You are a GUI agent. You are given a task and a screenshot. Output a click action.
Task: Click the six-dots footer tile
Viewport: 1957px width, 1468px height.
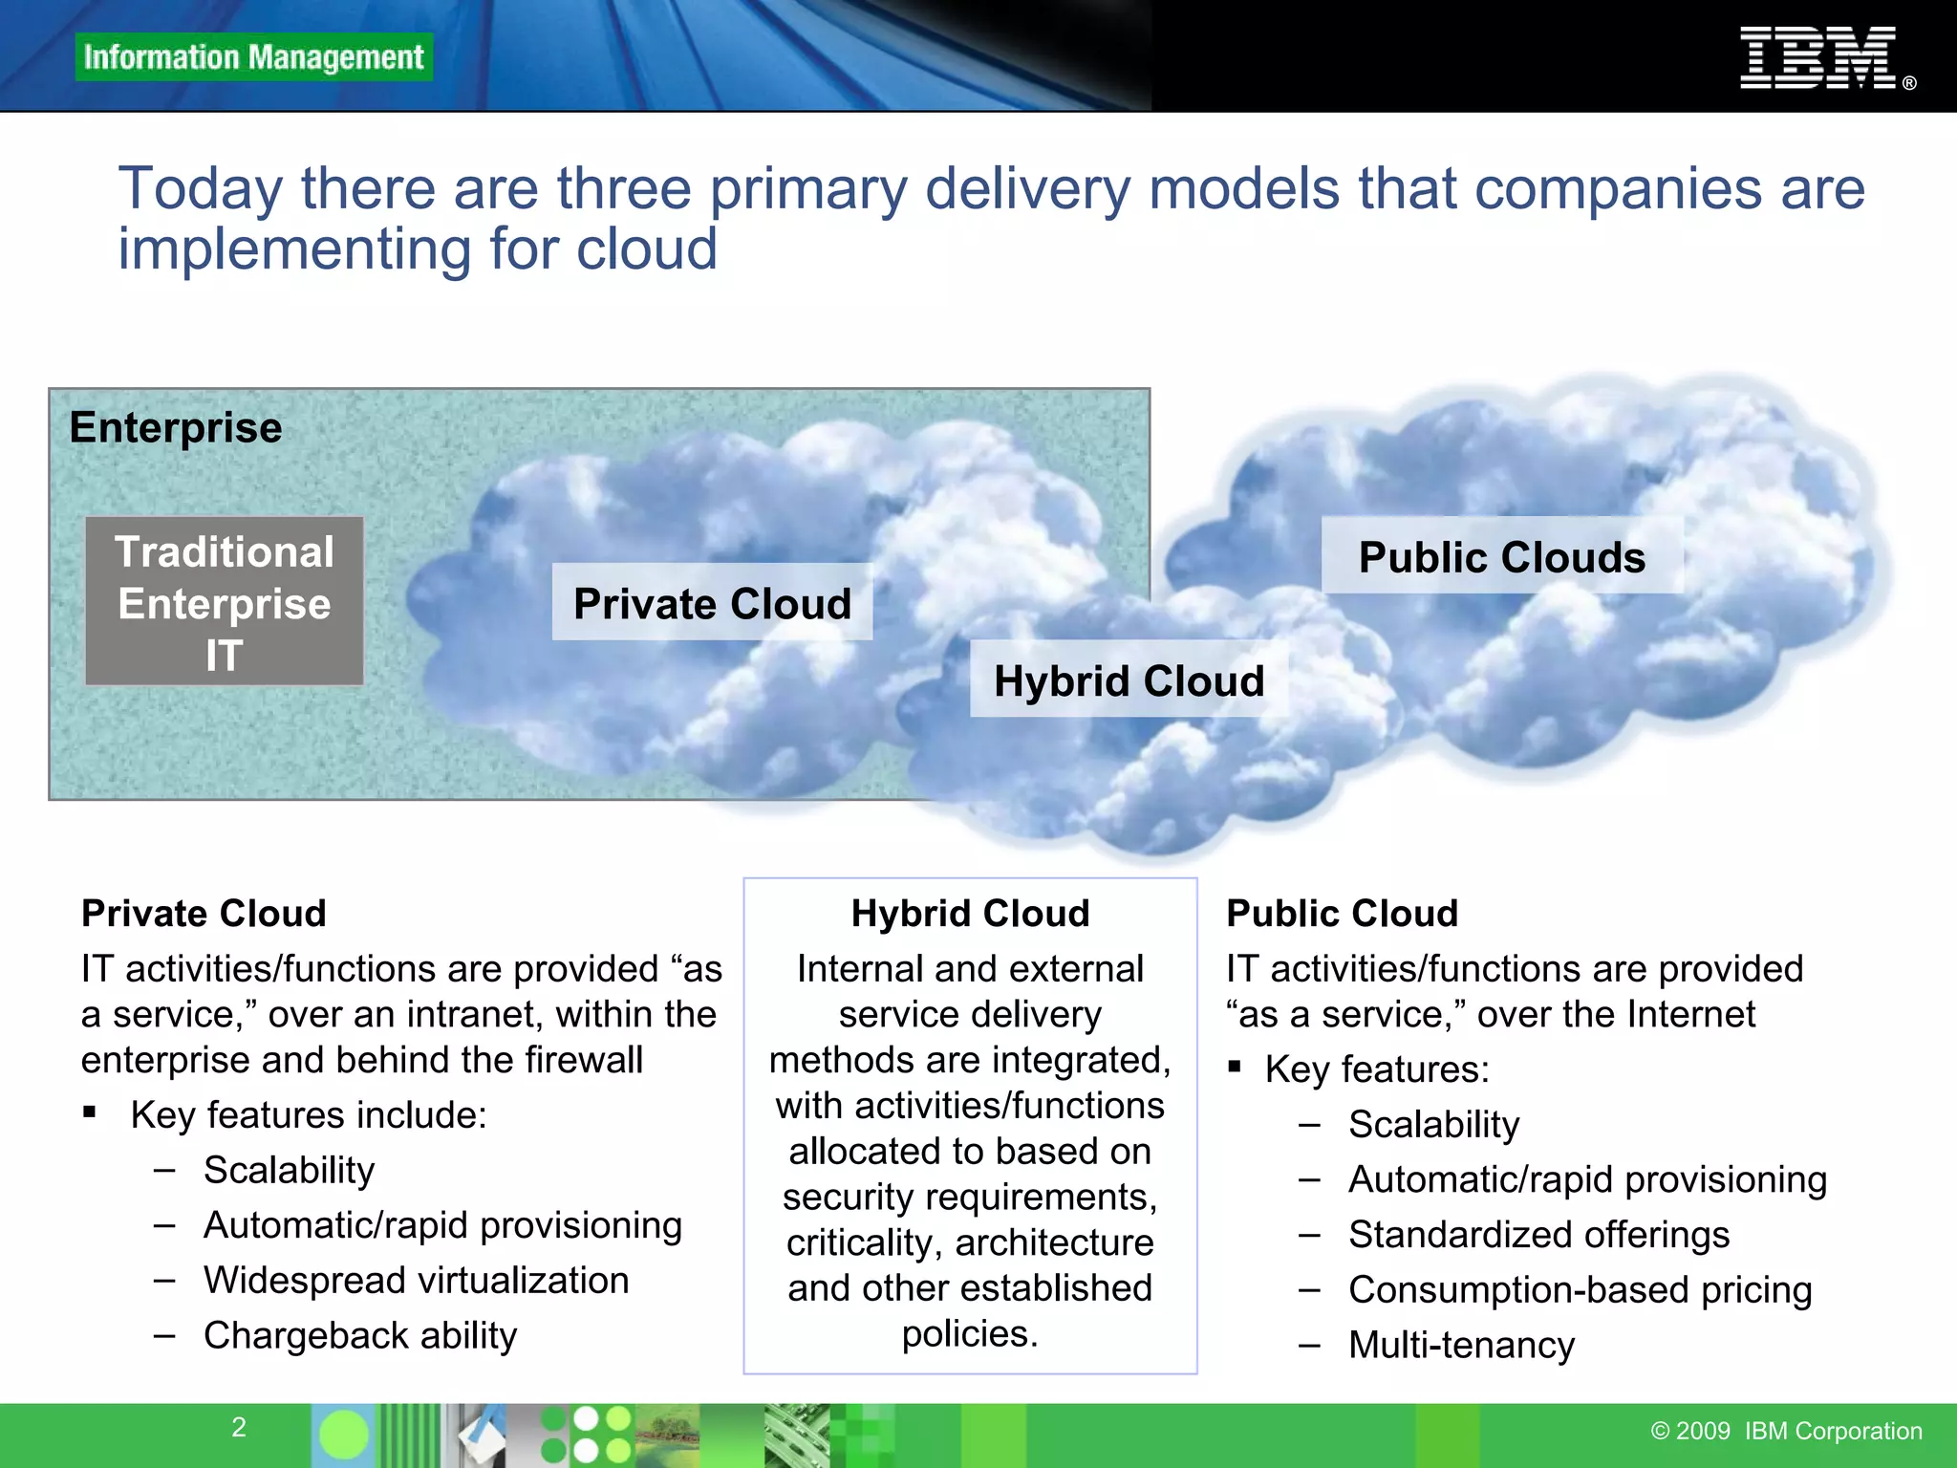pyautogui.click(x=586, y=1436)
